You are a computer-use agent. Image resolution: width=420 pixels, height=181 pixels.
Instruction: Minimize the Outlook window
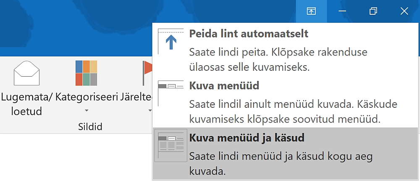[342, 11]
